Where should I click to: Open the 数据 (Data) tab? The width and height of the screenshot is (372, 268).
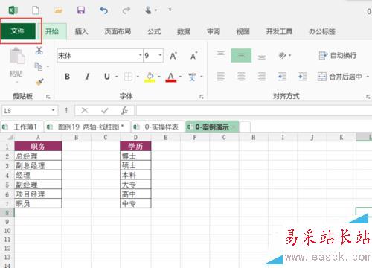coord(184,31)
